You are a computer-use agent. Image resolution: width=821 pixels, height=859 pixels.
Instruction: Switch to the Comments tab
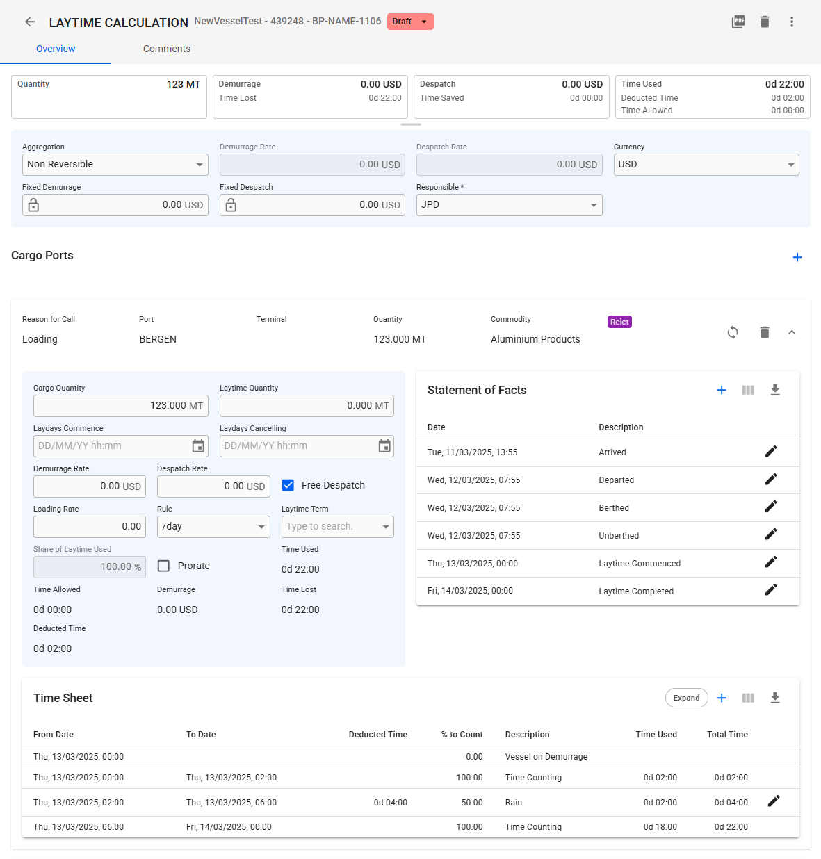pyautogui.click(x=166, y=49)
